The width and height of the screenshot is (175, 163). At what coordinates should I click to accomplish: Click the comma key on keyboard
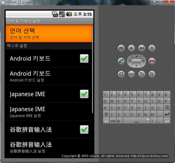tap(160, 121)
